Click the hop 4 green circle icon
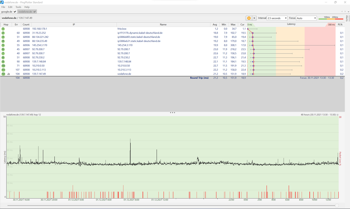The height and width of the screenshot is (209, 350). (x=3, y=41)
